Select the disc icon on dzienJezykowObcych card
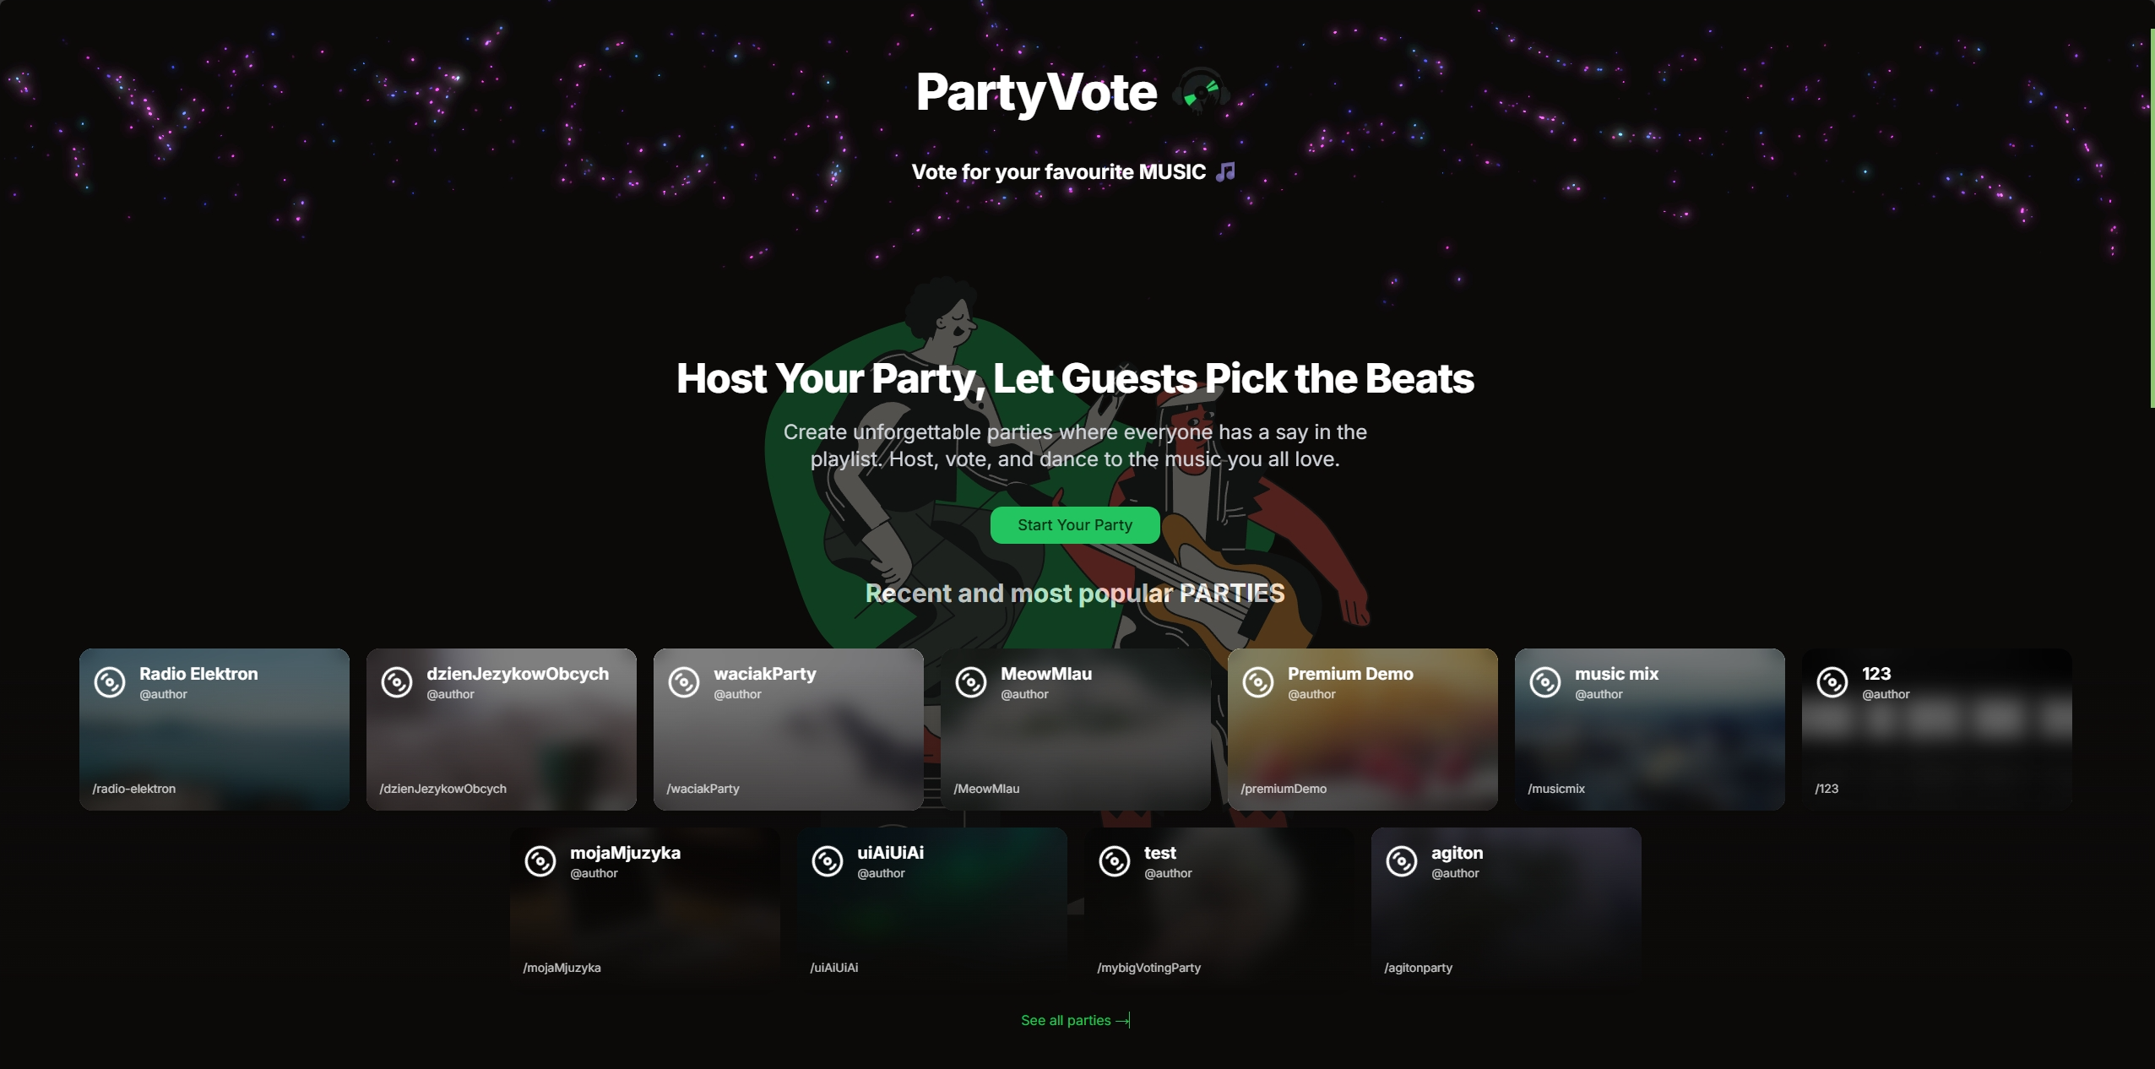This screenshot has height=1069, width=2155. (x=395, y=681)
